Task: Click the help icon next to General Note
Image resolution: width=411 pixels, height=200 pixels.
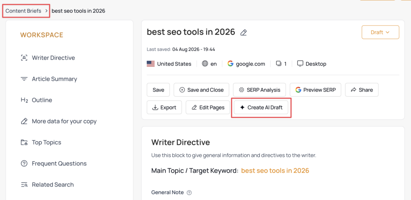Action: click(x=189, y=193)
